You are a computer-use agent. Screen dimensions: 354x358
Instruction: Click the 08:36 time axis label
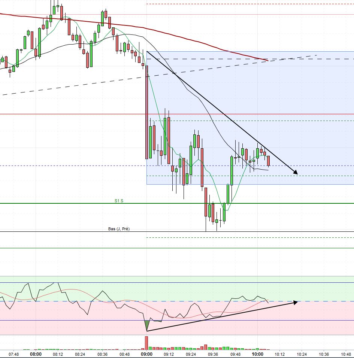click(102, 354)
